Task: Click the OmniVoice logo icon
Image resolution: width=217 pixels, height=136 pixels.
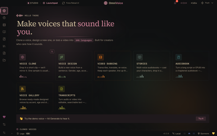Action: click(106, 3)
